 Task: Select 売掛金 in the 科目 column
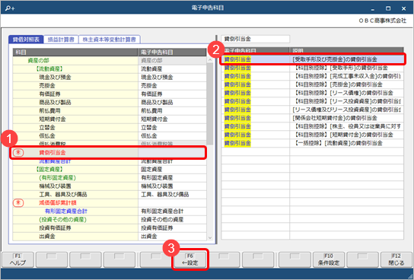[47, 86]
